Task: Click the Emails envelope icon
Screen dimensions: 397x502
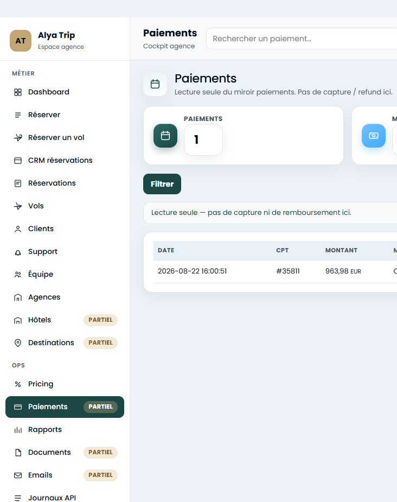Action: tap(18, 475)
